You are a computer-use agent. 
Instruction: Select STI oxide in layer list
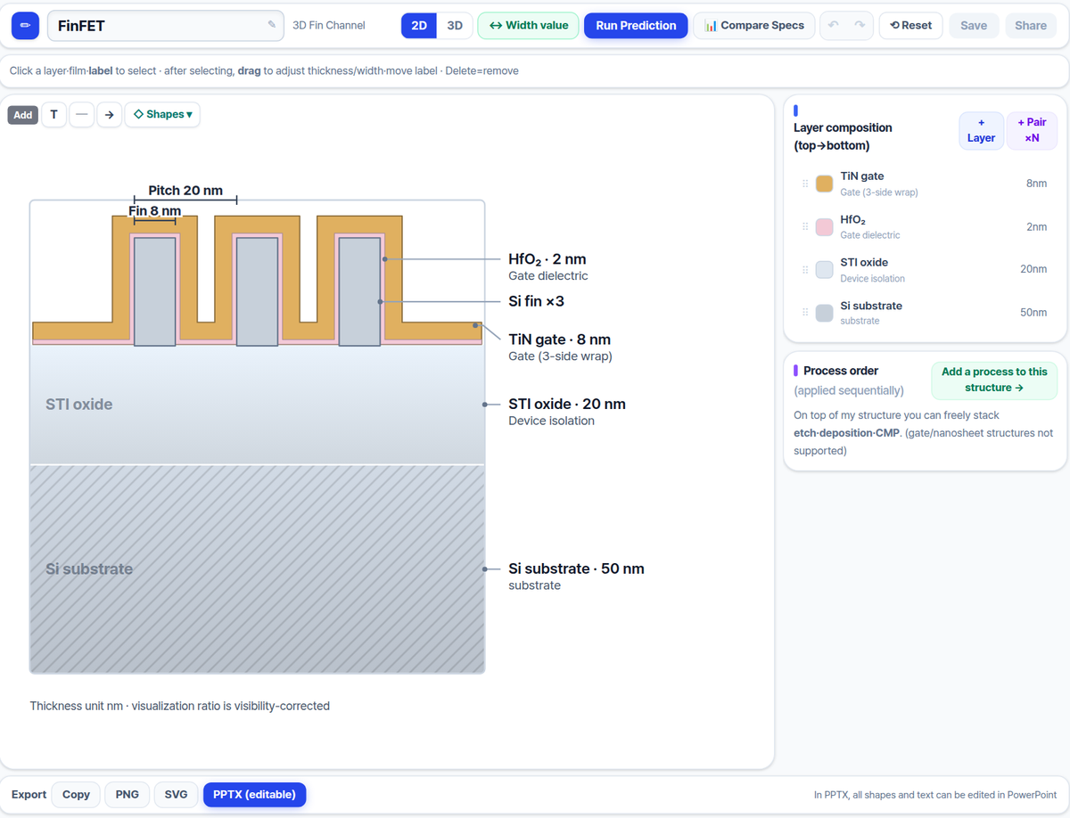[x=925, y=270]
